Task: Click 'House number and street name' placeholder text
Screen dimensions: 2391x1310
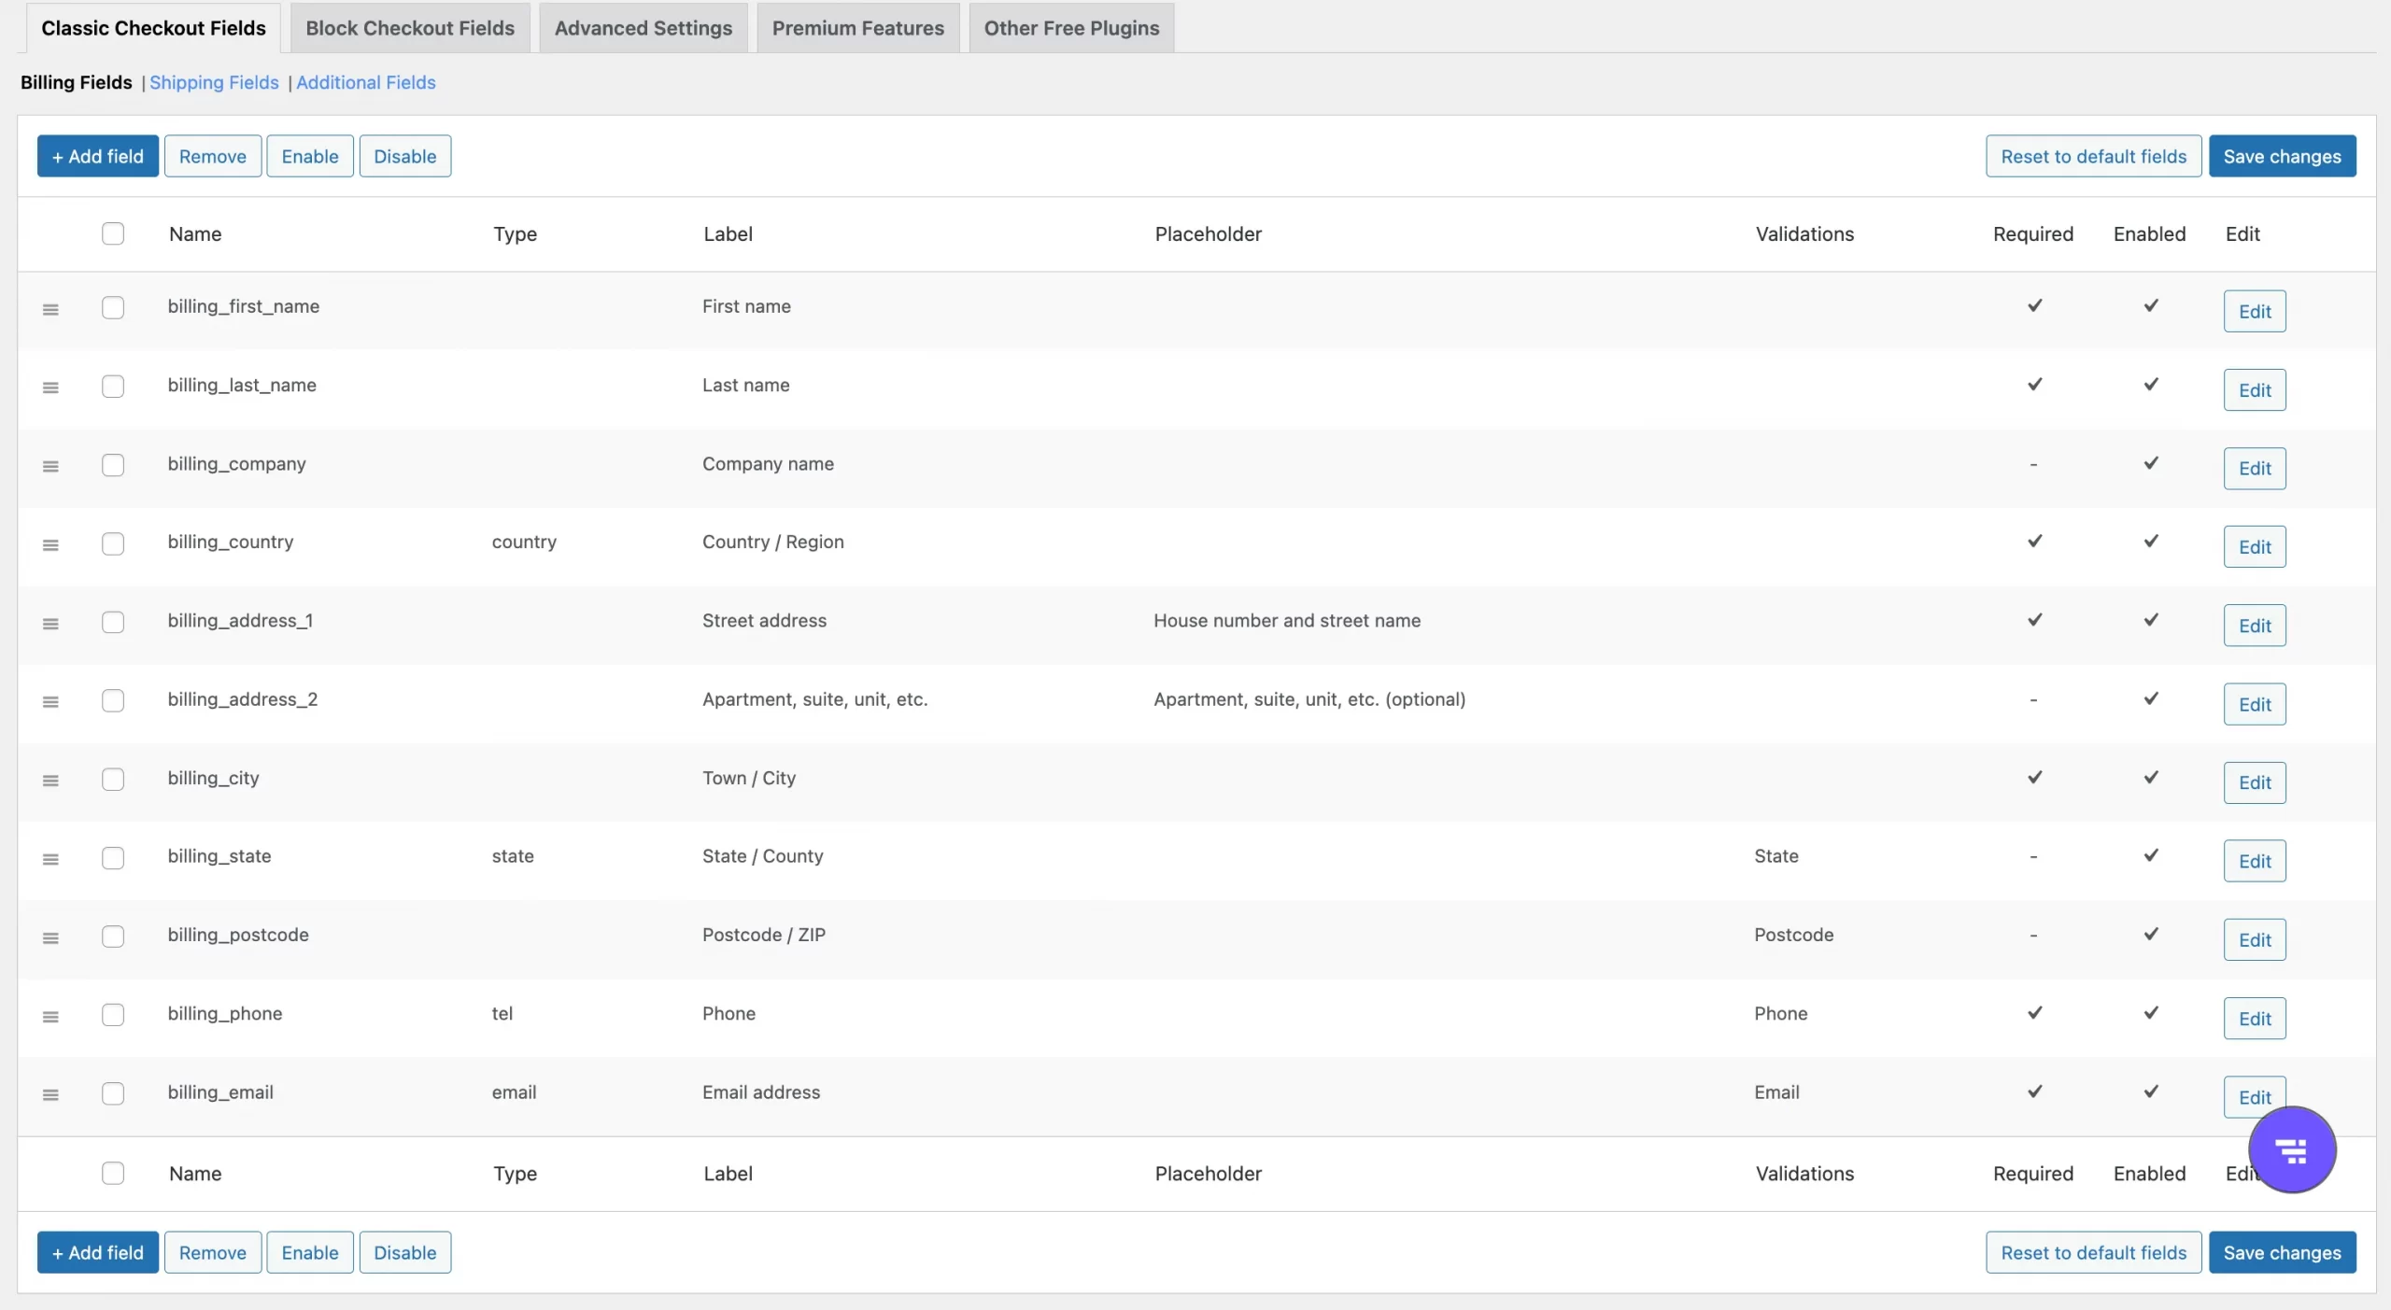Action: (1287, 620)
